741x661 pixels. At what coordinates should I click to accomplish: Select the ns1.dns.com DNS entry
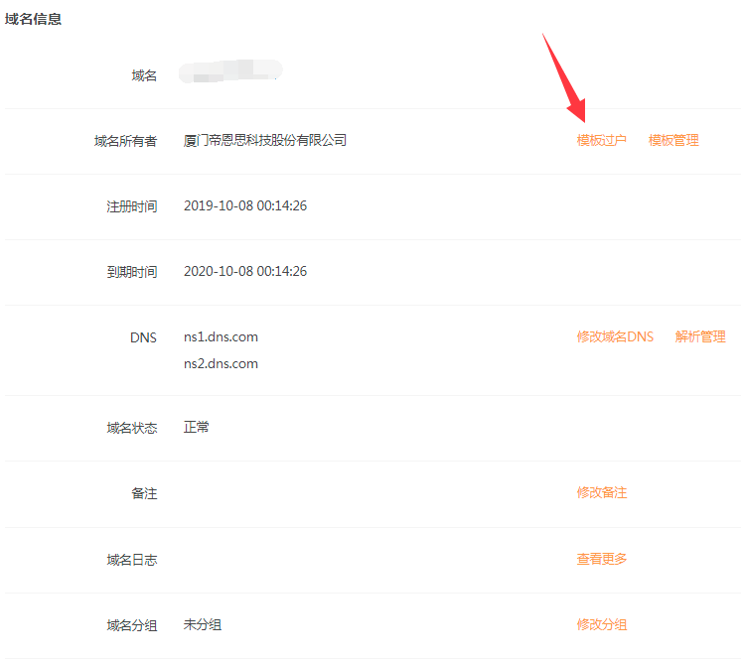[221, 337]
